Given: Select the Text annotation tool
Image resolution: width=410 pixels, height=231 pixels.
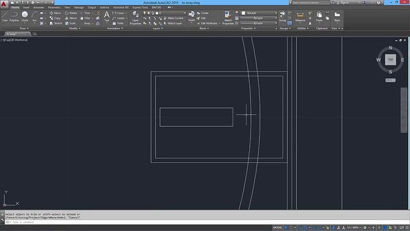Looking at the screenshot, I should click(107, 17).
